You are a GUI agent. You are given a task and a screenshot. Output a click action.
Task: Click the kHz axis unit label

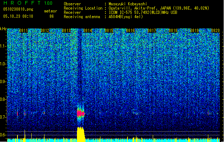click(x=3, y=29)
